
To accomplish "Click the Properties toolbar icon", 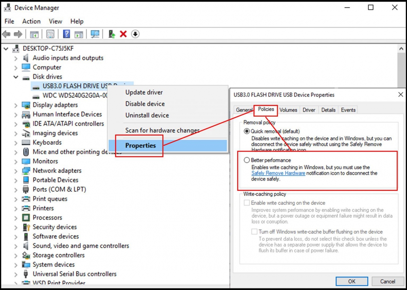I will (51, 34).
